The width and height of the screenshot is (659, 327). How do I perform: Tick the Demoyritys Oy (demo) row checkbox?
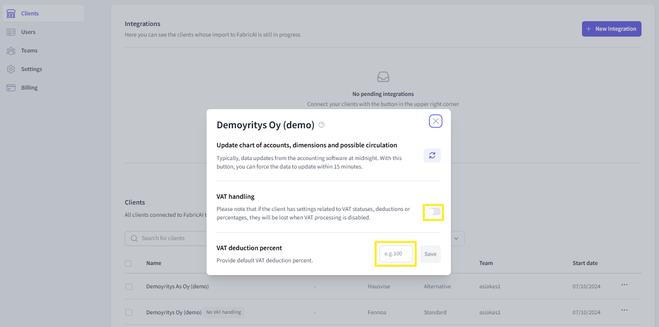point(129,313)
